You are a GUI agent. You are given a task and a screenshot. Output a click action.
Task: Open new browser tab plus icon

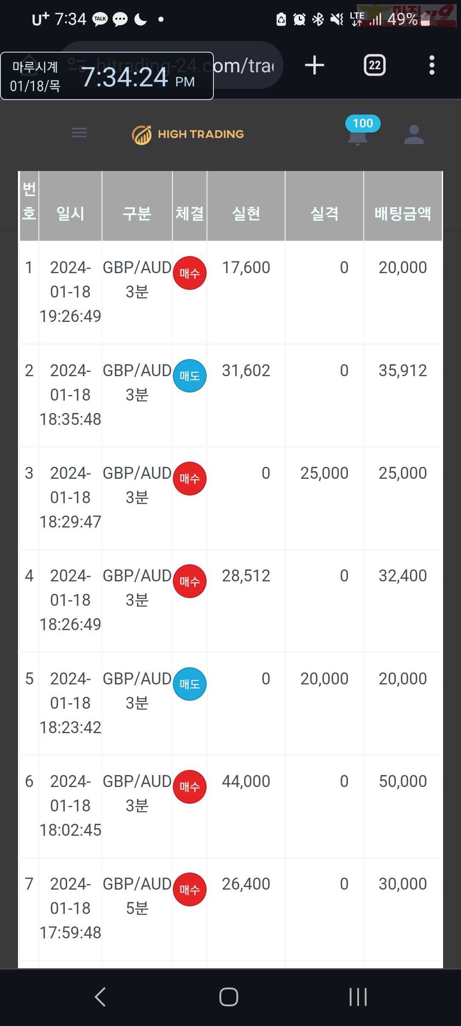click(x=315, y=65)
